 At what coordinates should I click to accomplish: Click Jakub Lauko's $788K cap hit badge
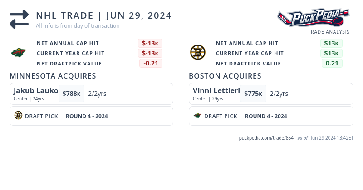pyautogui.click(x=72, y=94)
